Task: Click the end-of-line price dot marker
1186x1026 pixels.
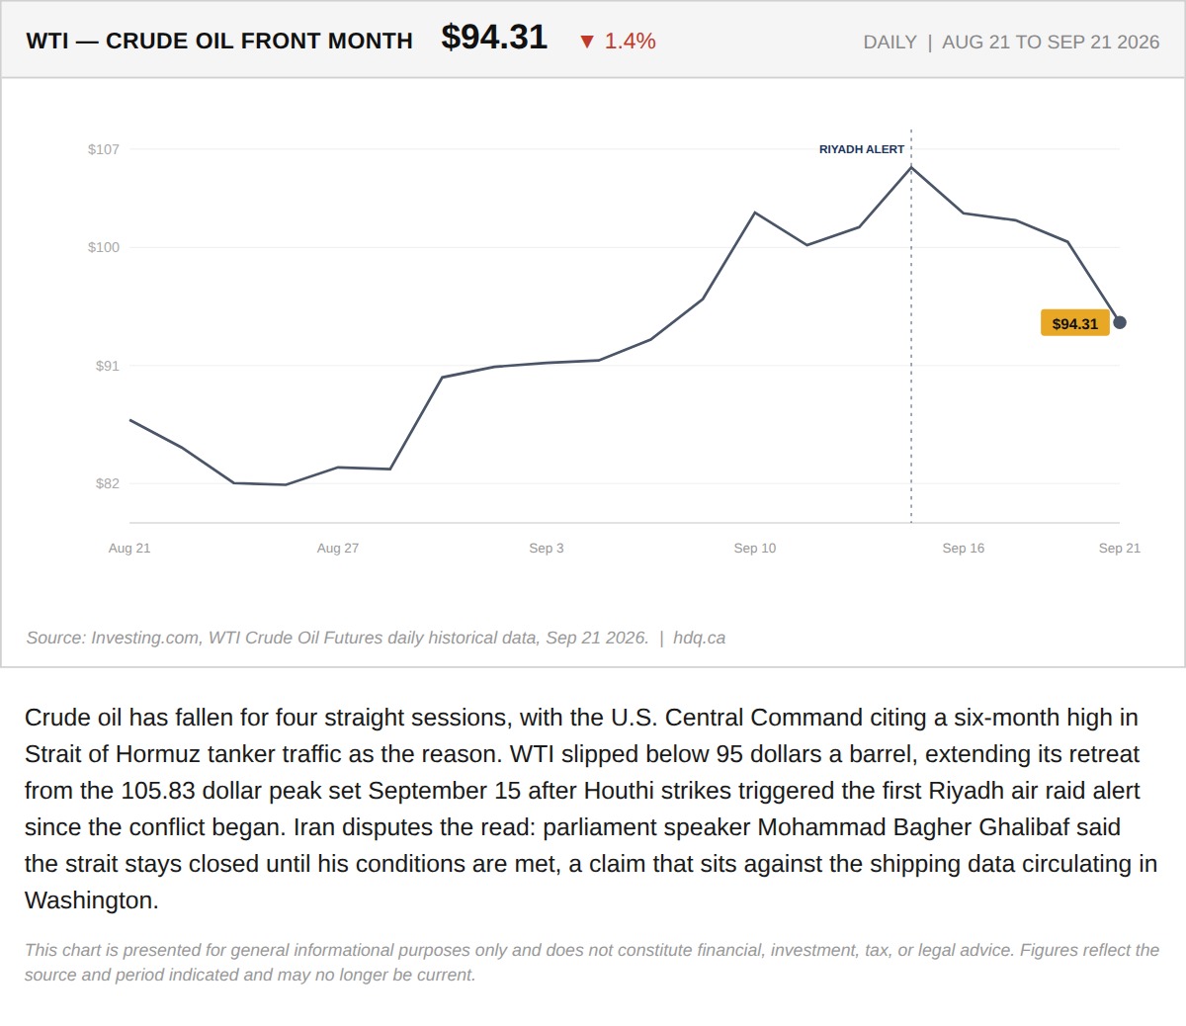Action: tap(1120, 322)
